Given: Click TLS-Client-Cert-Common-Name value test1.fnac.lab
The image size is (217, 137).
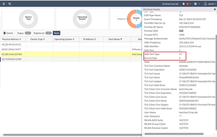Looking at the screenshot, I should [186, 89].
